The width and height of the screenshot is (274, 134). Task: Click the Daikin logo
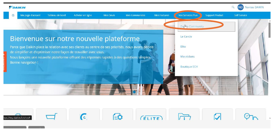click(x=17, y=7)
